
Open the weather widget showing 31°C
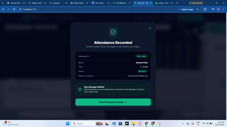(11, 123)
